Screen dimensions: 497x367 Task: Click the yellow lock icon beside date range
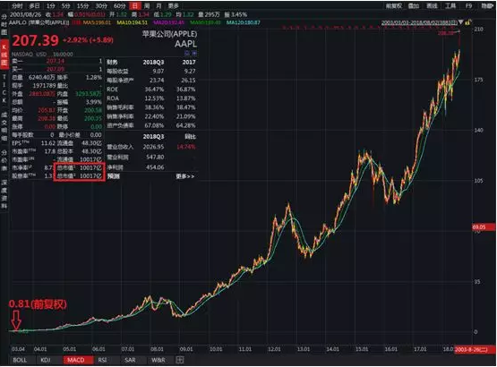468,21
